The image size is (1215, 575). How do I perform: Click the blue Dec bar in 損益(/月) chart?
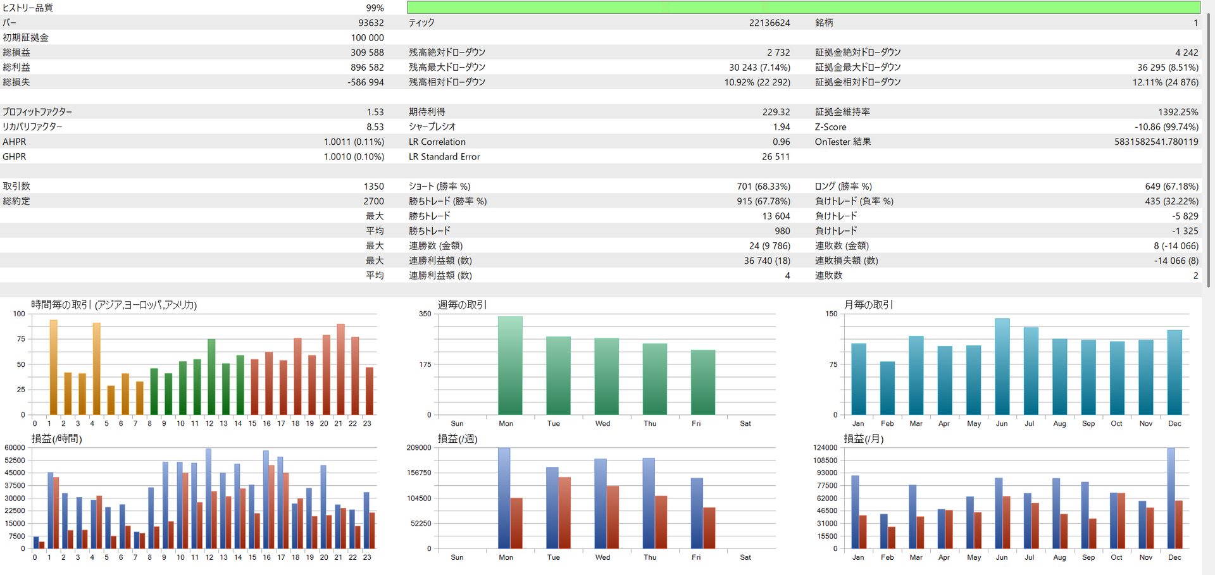click(1171, 498)
